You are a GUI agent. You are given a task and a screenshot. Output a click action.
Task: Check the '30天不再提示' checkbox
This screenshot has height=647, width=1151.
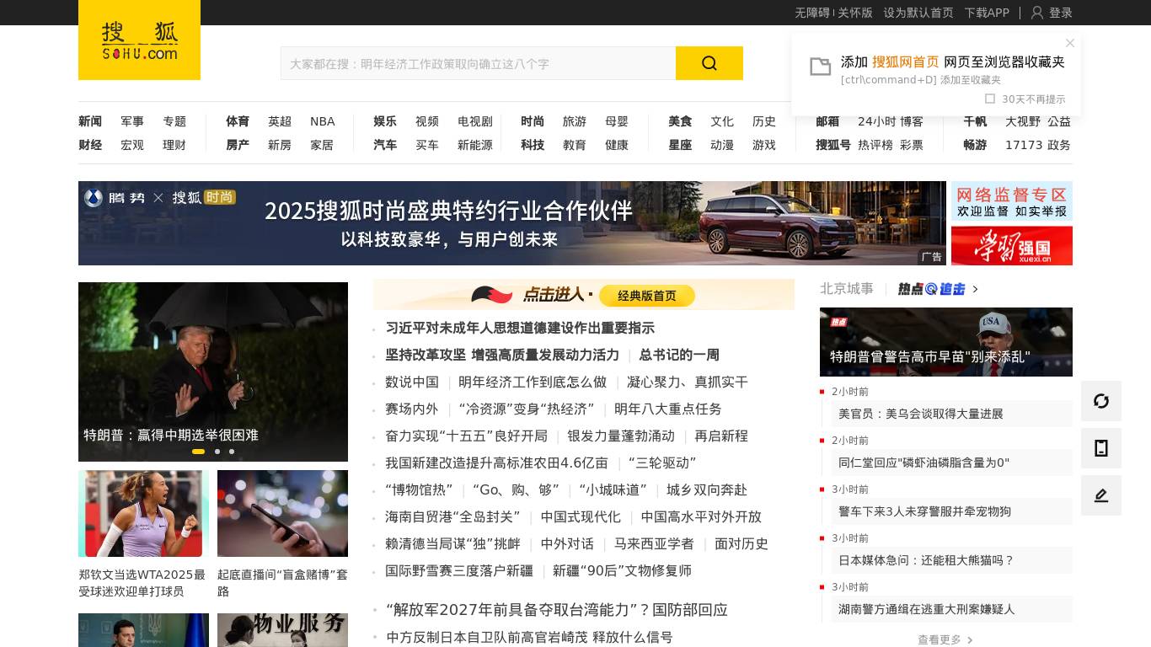(x=990, y=99)
